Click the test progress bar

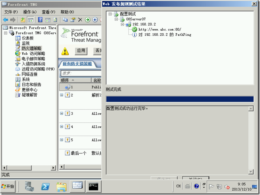click(180, 99)
